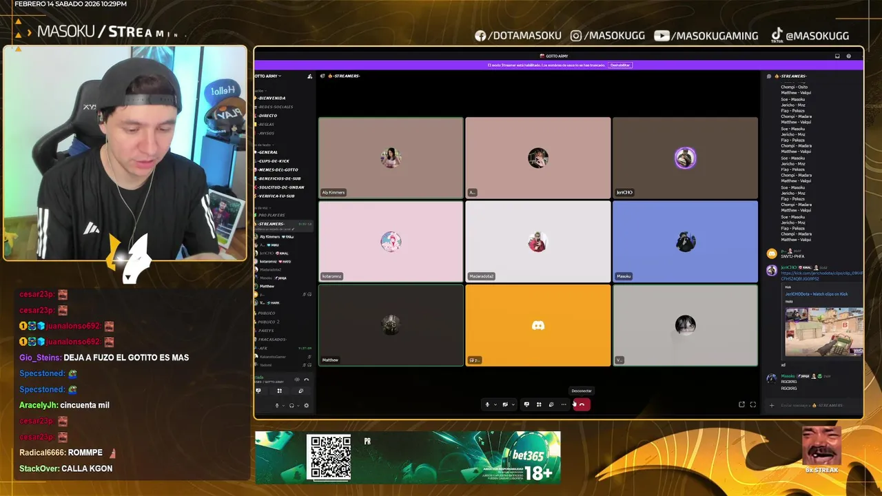Viewport: 882px width, 496px height.
Task: Open microphone options arrow in call bar
Action: (495, 404)
